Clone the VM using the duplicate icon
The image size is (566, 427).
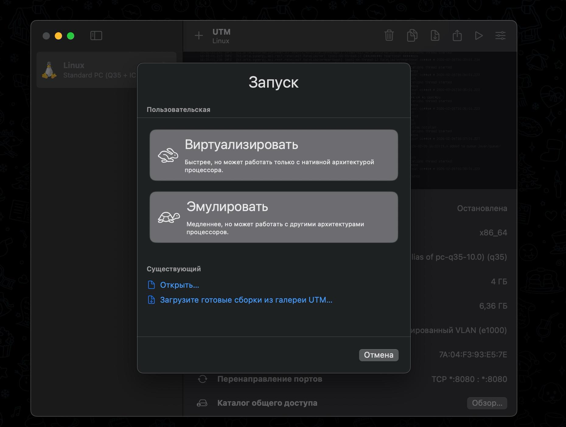(x=412, y=36)
